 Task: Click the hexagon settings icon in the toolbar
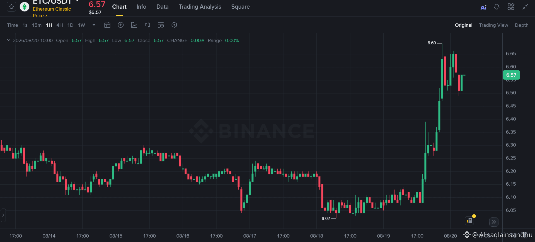174,25
